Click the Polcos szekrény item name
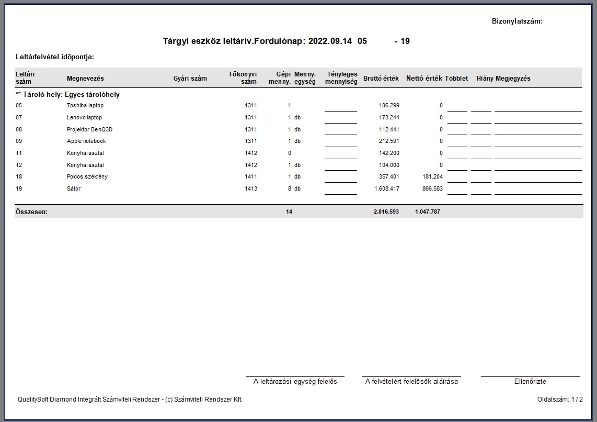Image resolution: width=597 pixels, height=422 pixels. pyautogui.click(x=87, y=177)
